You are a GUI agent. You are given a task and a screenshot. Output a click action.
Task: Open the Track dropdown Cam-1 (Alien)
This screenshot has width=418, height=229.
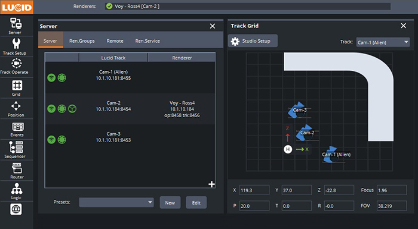tap(383, 42)
